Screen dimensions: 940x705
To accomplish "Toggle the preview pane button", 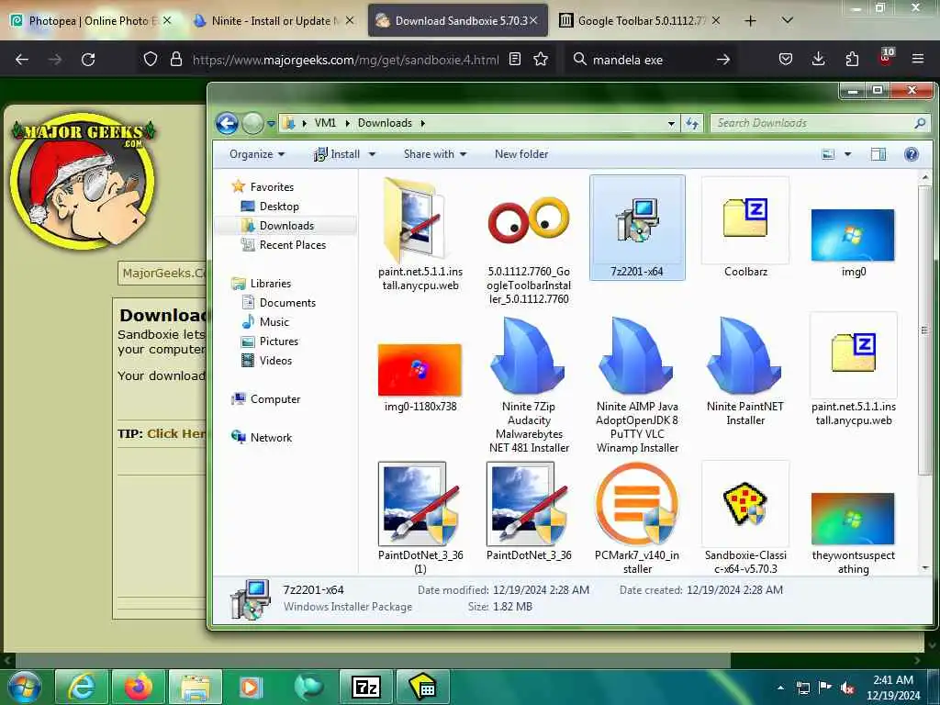I will pyautogui.click(x=878, y=154).
